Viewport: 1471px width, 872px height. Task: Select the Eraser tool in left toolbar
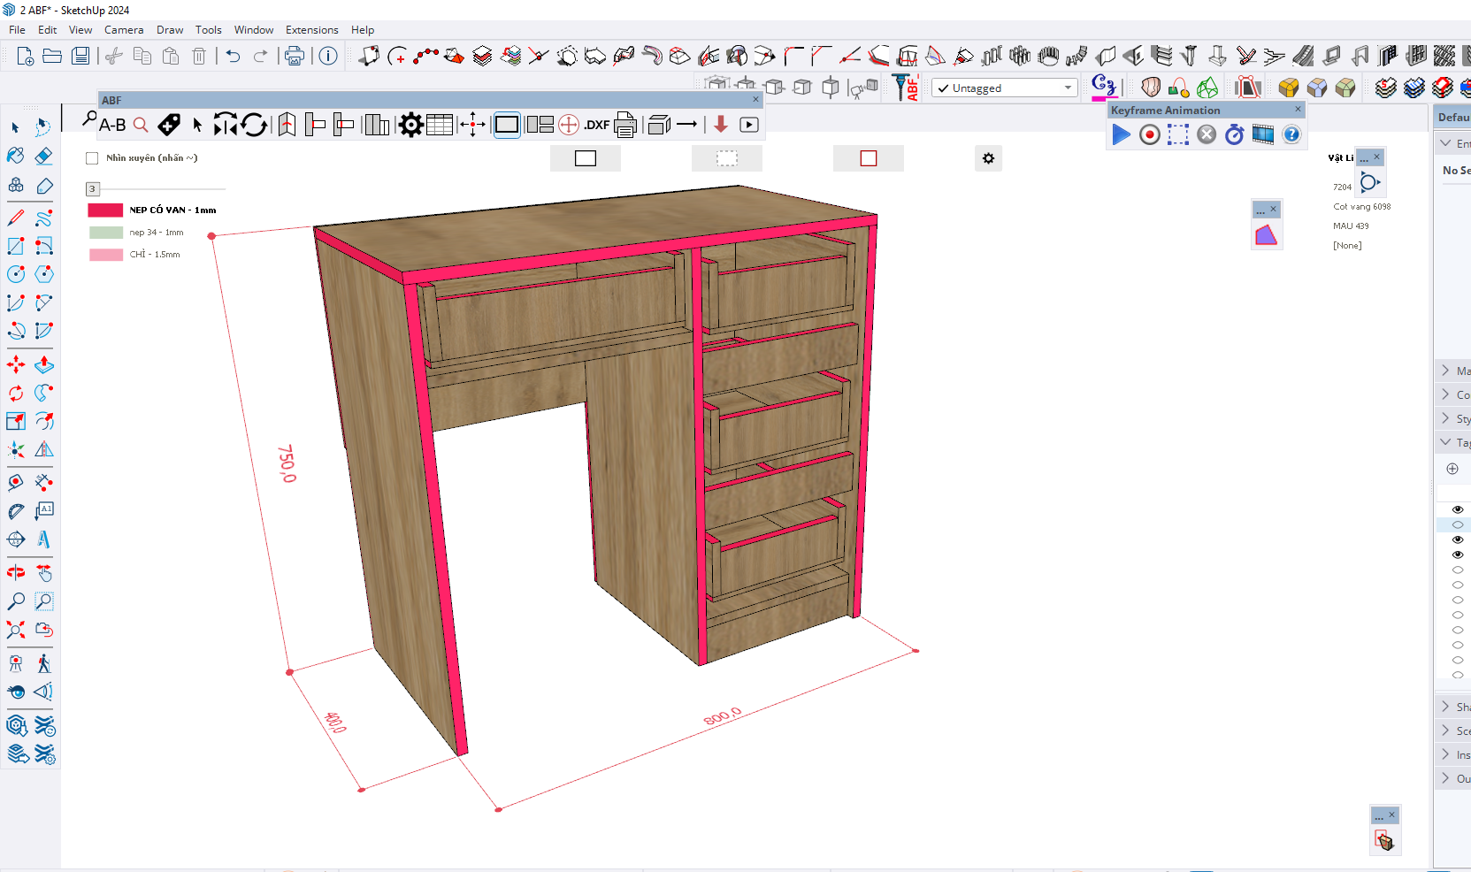(43, 157)
